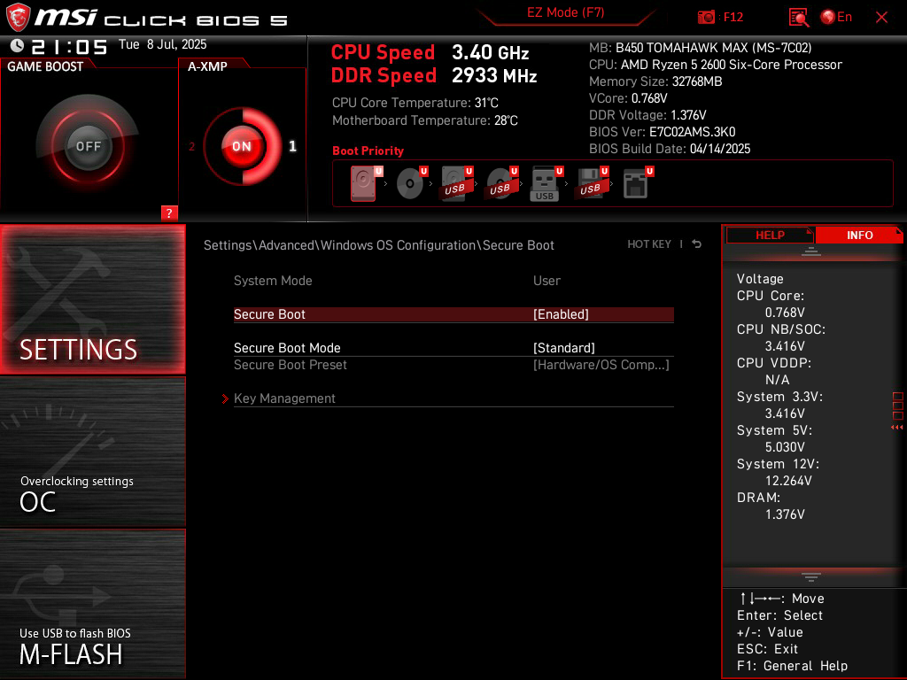Select the USB key boot device
The height and width of the screenshot is (680, 907).
click(546, 184)
